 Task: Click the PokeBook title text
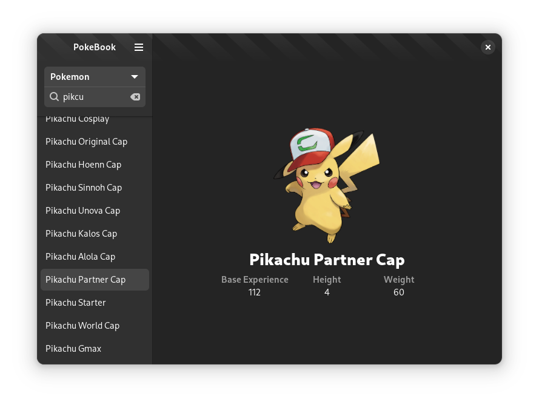pyautogui.click(x=95, y=47)
